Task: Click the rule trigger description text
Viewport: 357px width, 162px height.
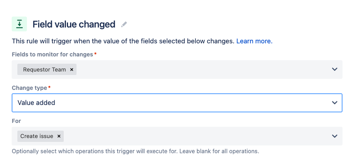Action: click(123, 41)
